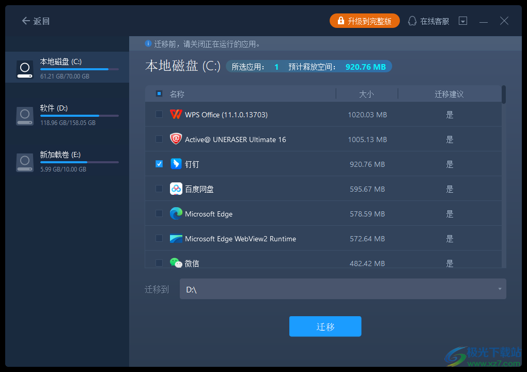Click the 1005.13 MB size cell
Screen dimensions: 527x372
pyautogui.click(x=367, y=139)
